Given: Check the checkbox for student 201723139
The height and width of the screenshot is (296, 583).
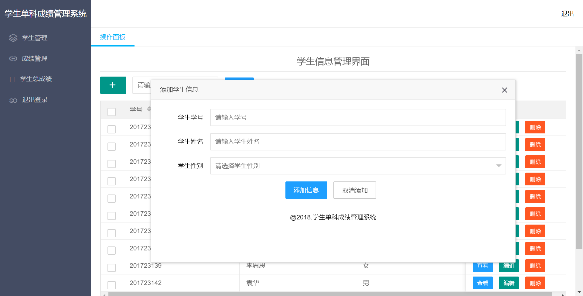Looking at the screenshot, I should point(111,268).
